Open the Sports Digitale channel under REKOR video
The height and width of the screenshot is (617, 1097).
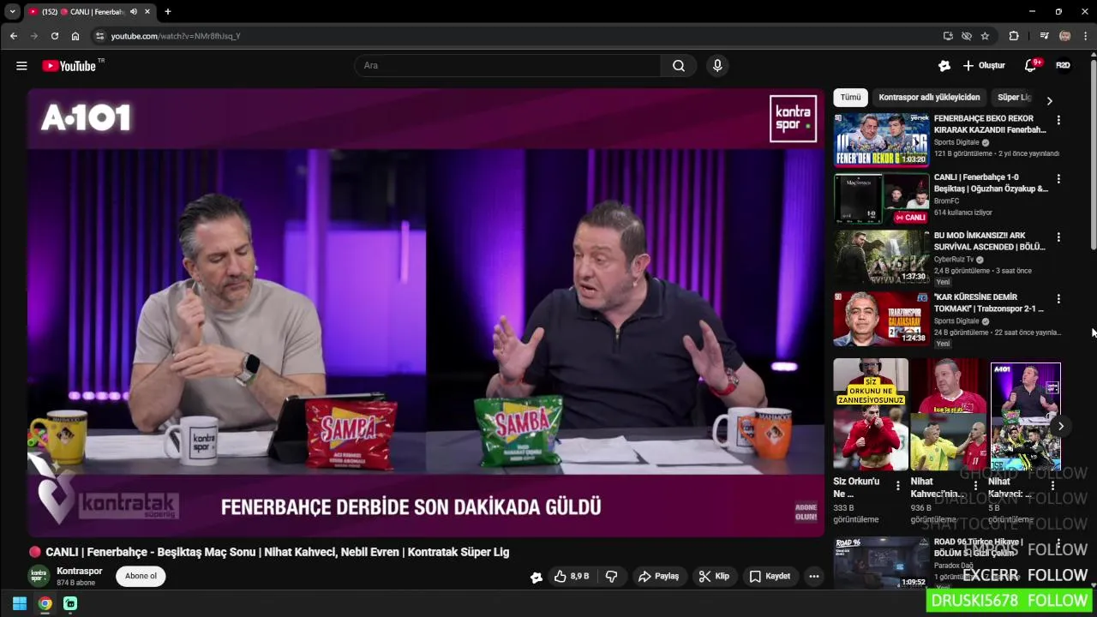pos(956,142)
